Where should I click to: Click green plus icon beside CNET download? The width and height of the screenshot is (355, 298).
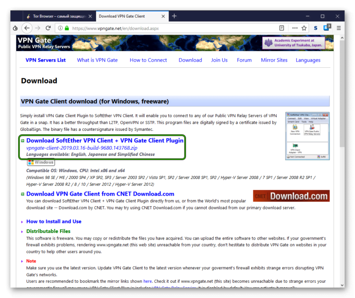tap(23, 194)
